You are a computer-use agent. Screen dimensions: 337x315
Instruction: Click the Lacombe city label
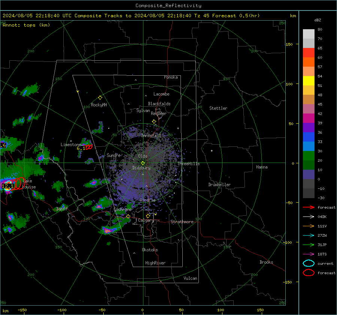[161, 94]
